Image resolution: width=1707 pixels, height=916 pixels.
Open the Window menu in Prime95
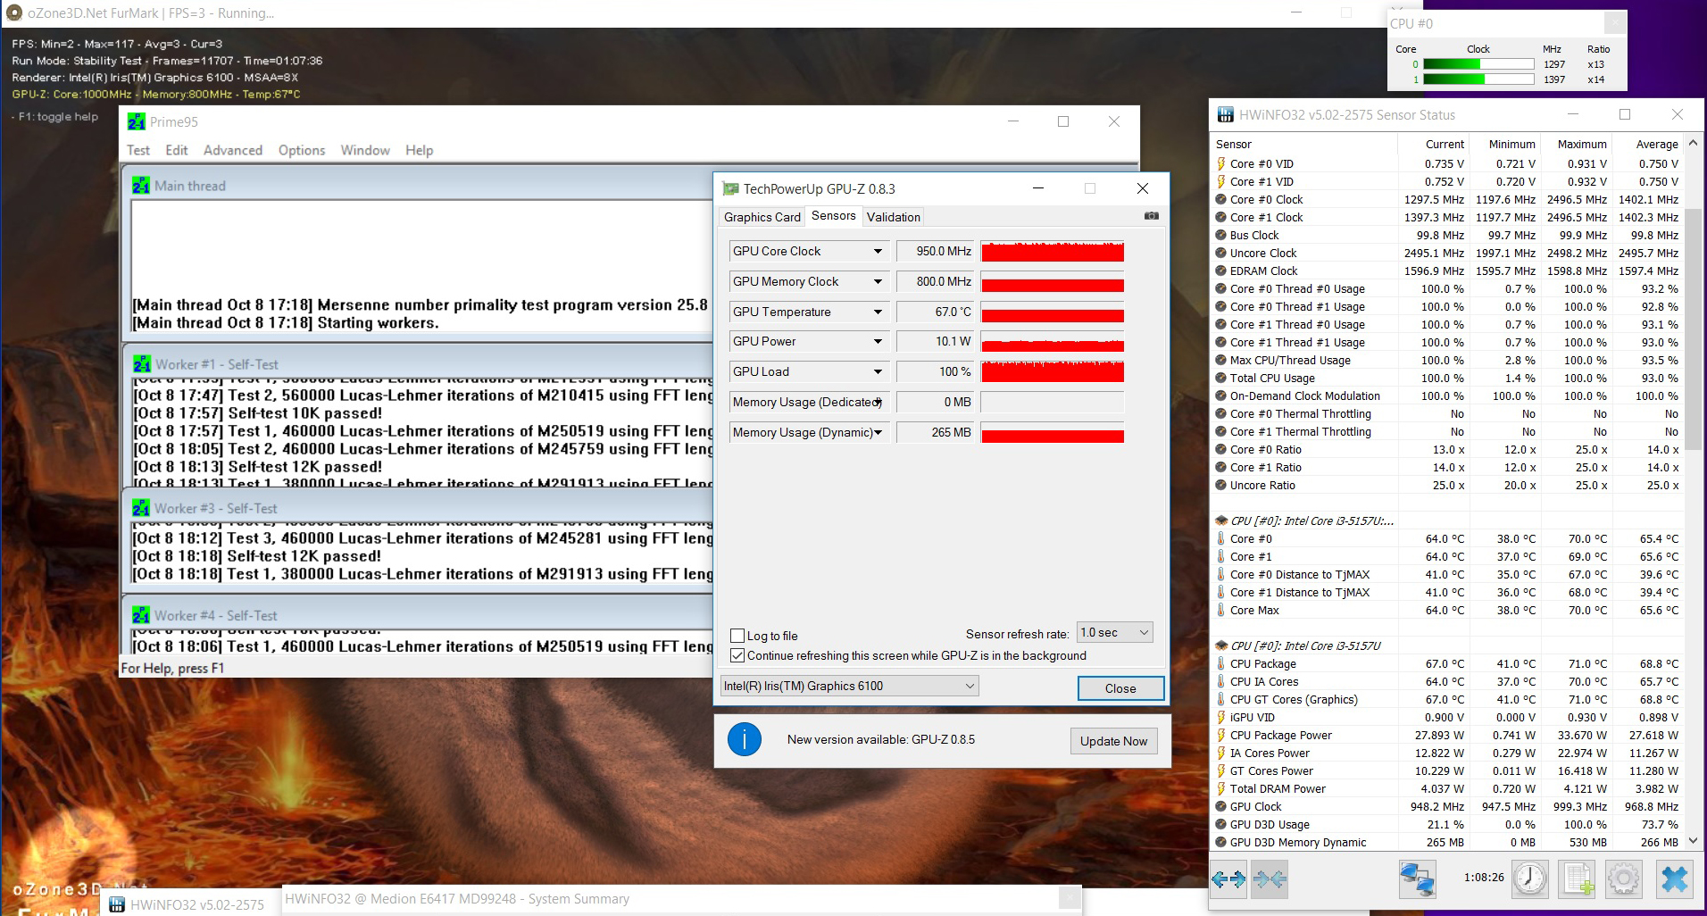pos(365,150)
